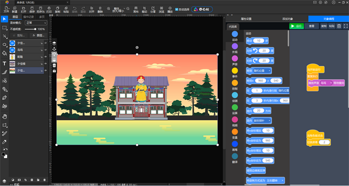The image size is (349, 186).
Task: Click the 裁切 crop icon in top toolbar
Action: (x=144, y=10)
